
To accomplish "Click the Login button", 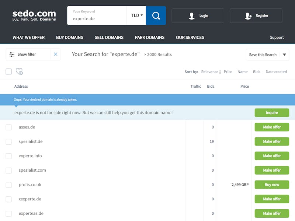I will [x=198, y=15].
